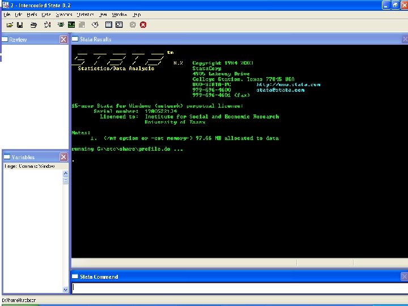The image size is (408, 306).
Task: Click the Variables list scroll-down arrow
Action: (65, 290)
